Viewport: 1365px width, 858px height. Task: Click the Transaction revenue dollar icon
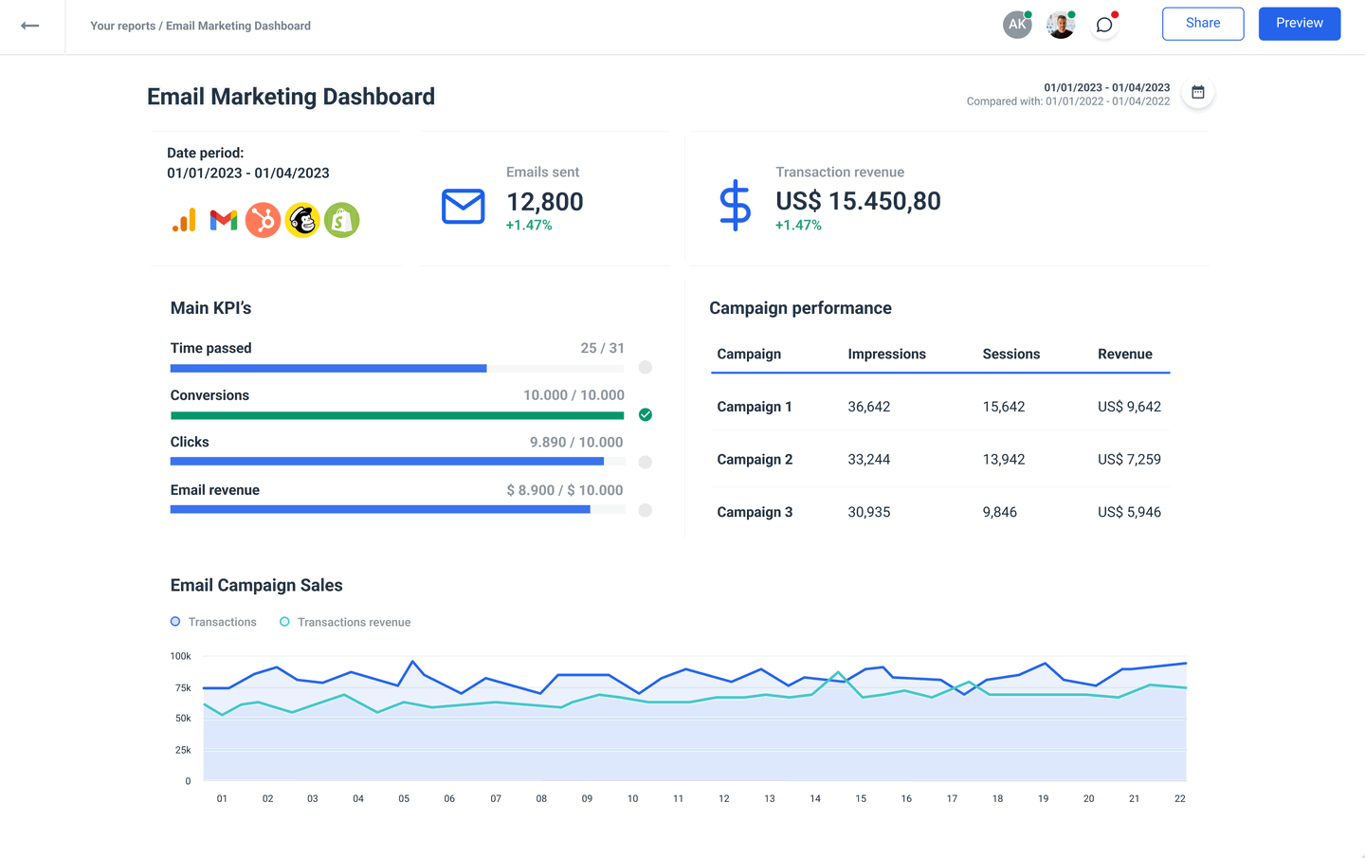735,206
